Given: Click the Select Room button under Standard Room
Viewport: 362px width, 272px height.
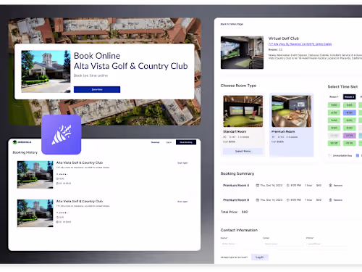Looking at the screenshot, I should point(243,151).
